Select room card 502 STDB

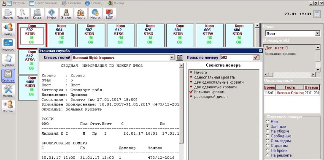(x=32, y=36)
